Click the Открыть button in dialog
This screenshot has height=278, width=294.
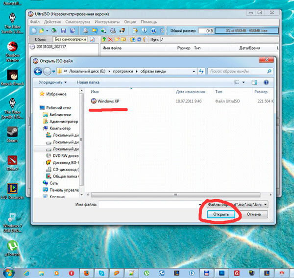pyautogui.click(x=221, y=214)
